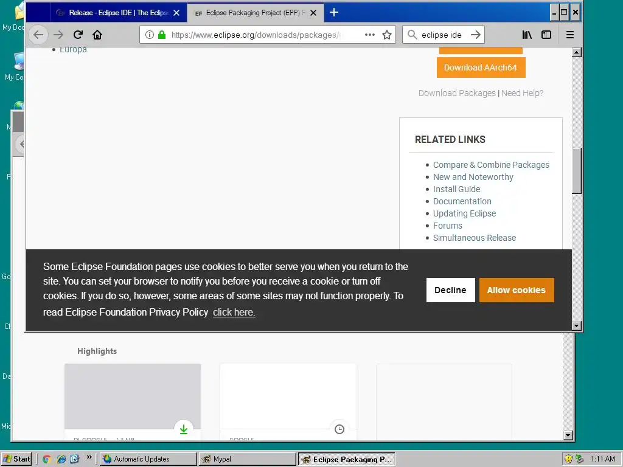Click background window scrollbar down arrow

568,435
